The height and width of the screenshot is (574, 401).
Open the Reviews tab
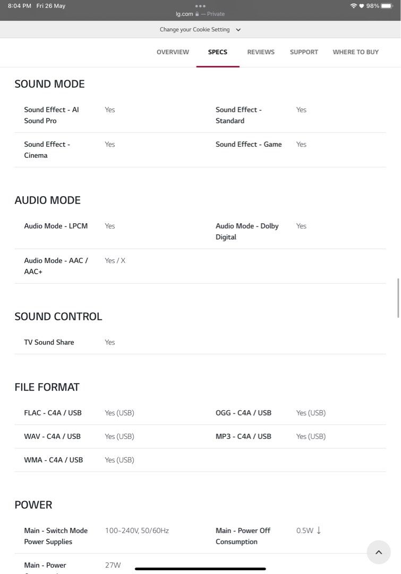[x=261, y=52]
